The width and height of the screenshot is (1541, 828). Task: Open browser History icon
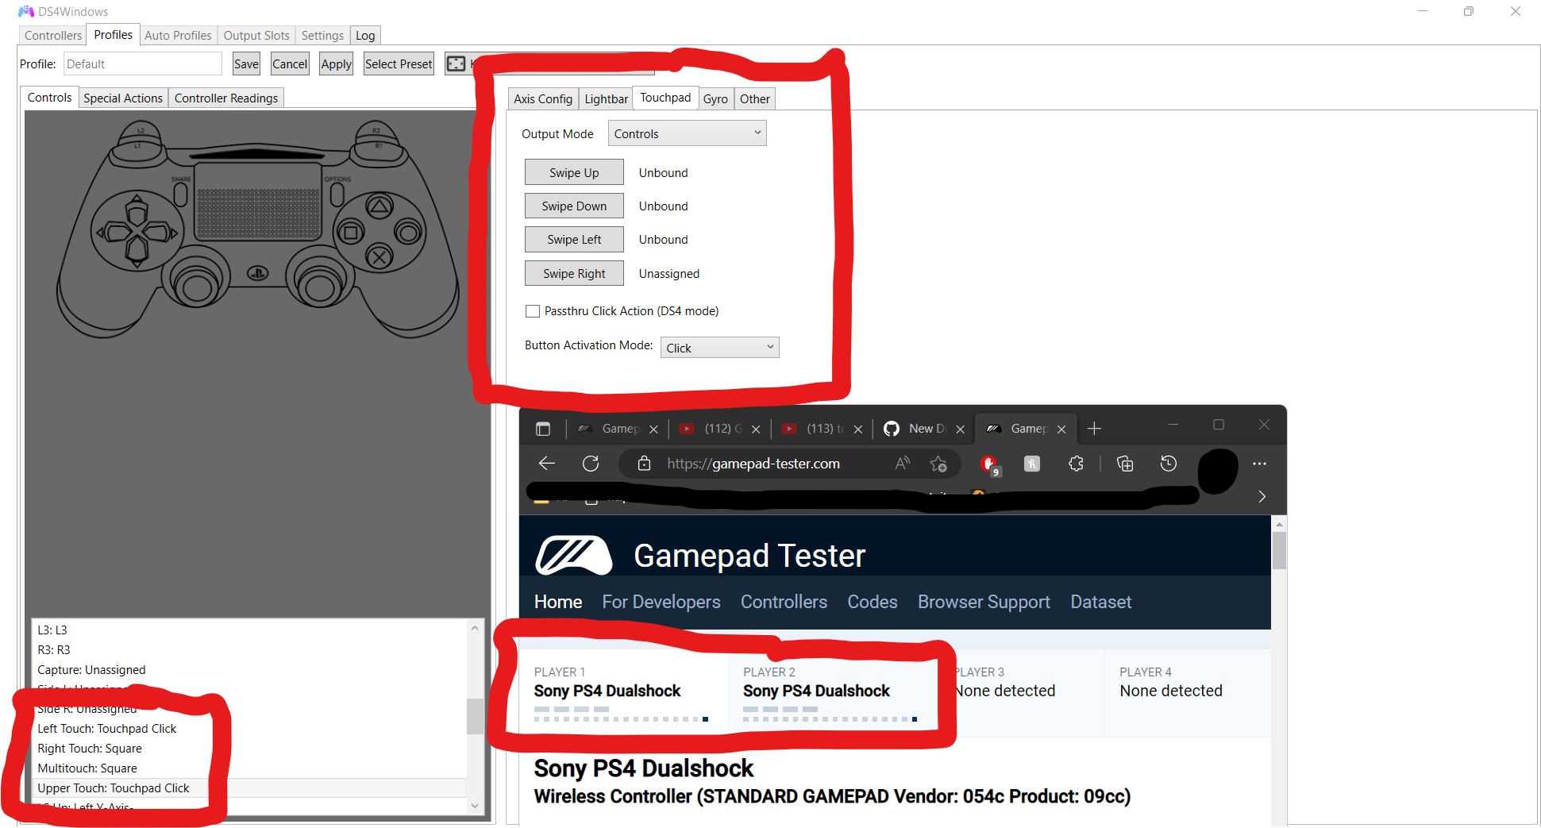pos(1169,464)
